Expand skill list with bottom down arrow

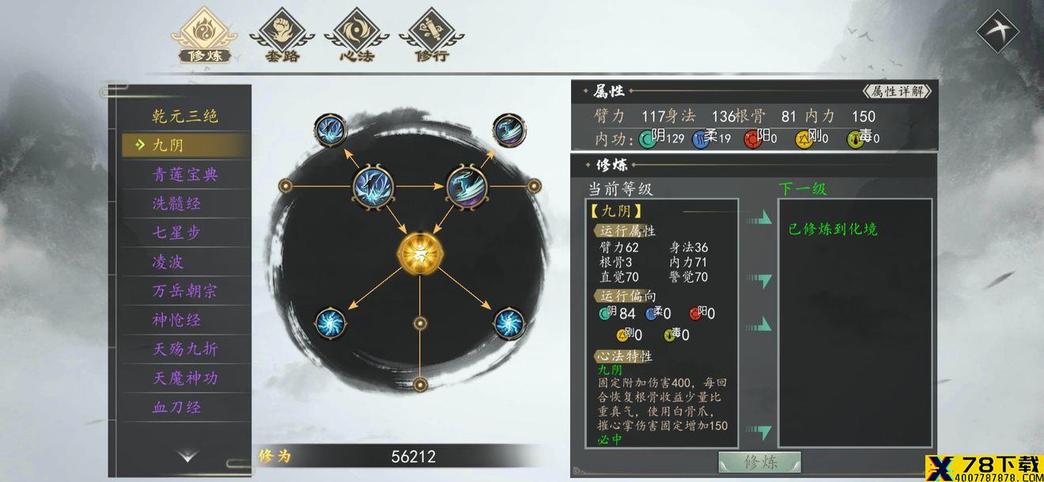187,457
